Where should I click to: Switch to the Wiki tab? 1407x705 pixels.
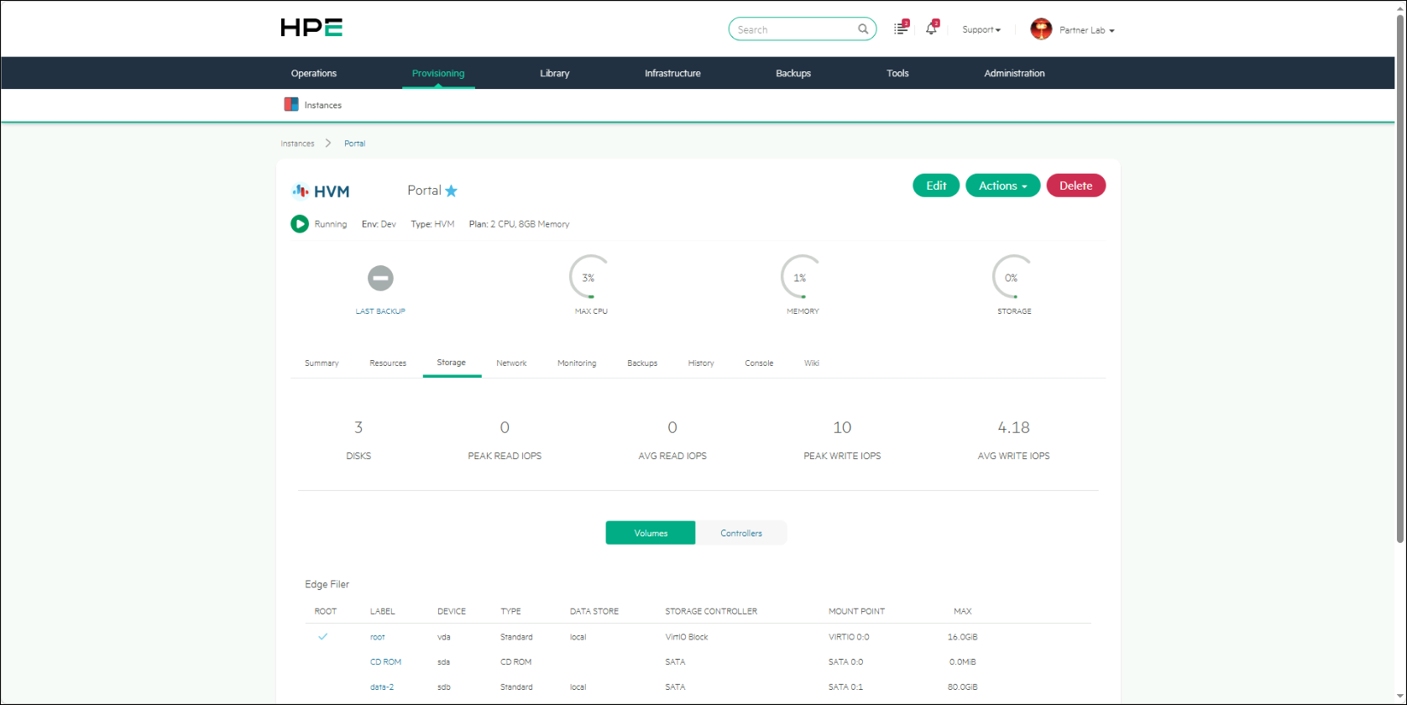coord(812,363)
